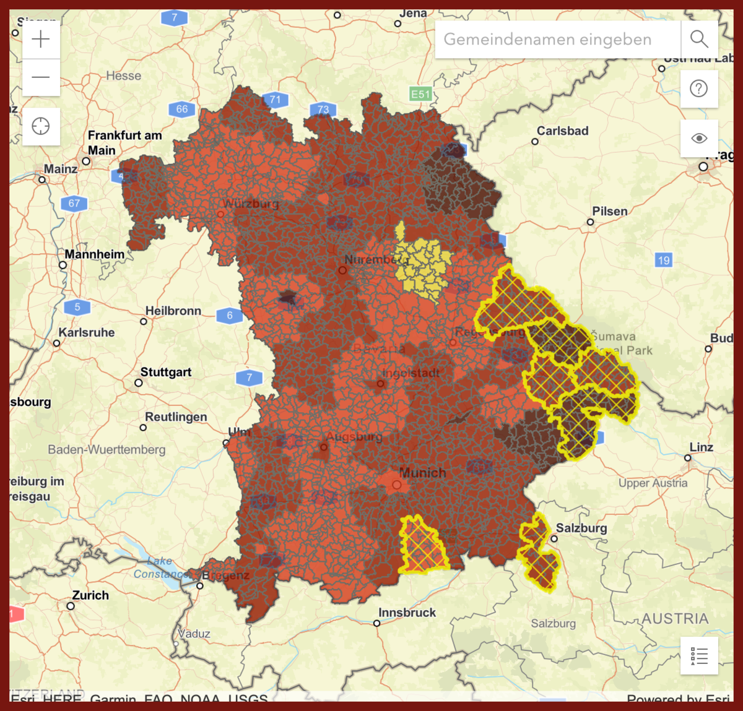The height and width of the screenshot is (711, 743).
Task: Click the 'Upper Austria' region label
Action: [653, 483]
